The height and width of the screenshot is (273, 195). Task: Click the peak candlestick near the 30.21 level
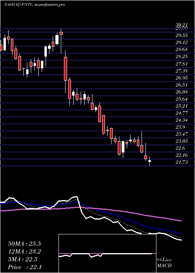61,41
